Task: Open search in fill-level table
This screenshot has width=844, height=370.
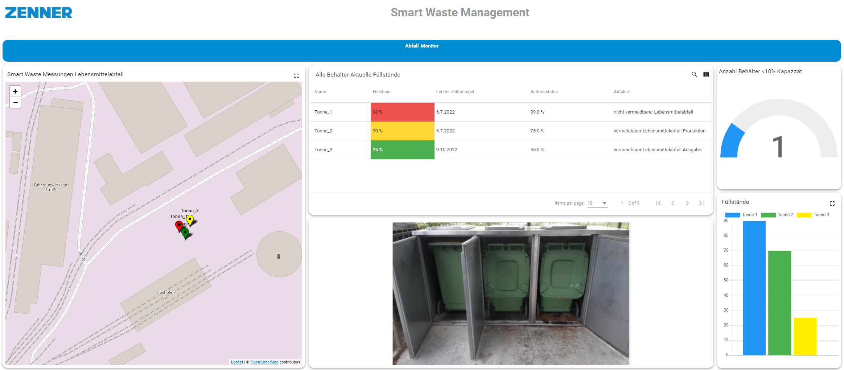Action: coord(694,74)
